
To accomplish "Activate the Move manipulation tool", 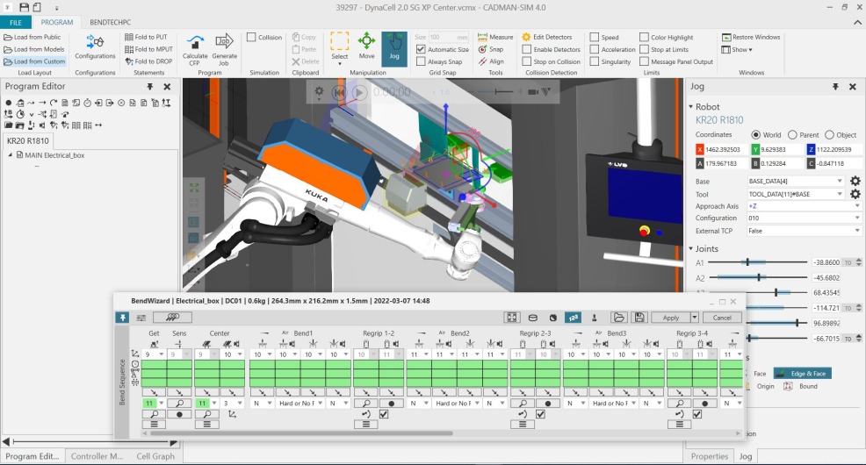I will tap(367, 46).
